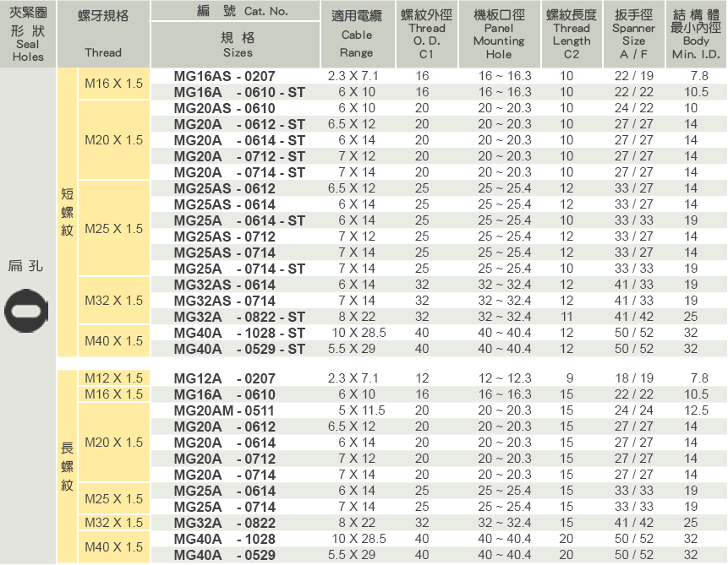The image size is (728, 565).
Task: Select catalog number MG20A - 0714 - ST
Action: [239, 172]
